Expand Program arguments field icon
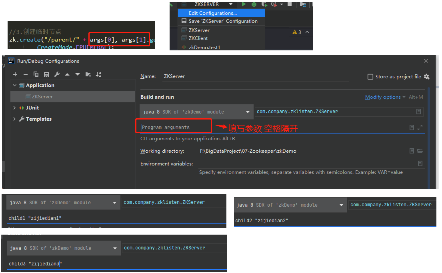Image resolution: width=442 pixels, height=273 pixels. click(420, 128)
